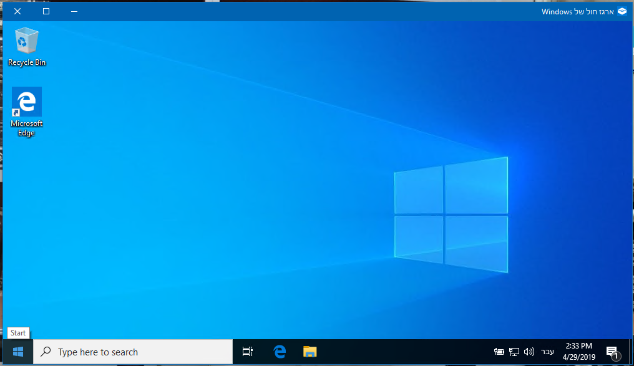Open the network status tray icon

click(x=514, y=352)
